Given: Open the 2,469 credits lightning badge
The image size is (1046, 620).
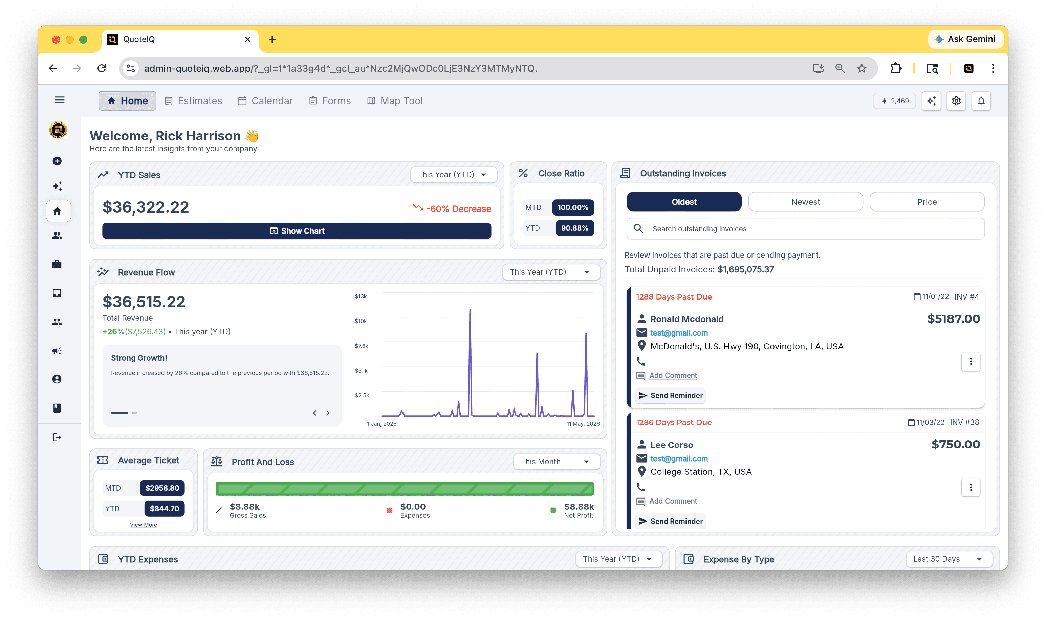Looking at the screenshot, I should 895,101.
